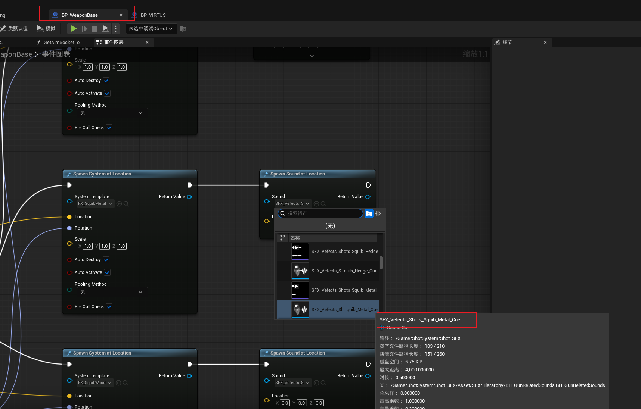Click Scale X field on FX_SquibMetal node
Viewport: 641px width, 409px height.
(88, 246)
